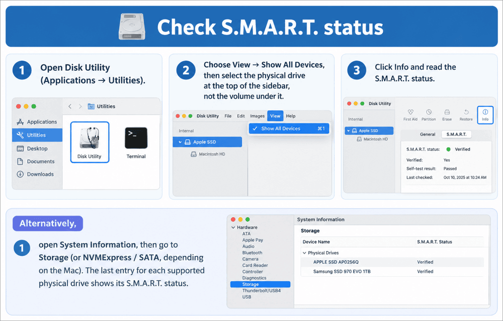Select Macintosh HD volume in step 2 sidebar
Image resolution: width=503 pixels, height=321 pixels.
coord(208,154)
